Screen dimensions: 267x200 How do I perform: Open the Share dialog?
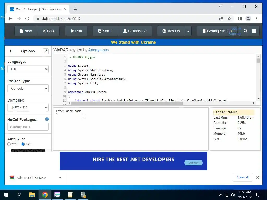click(x=105, y=31)
